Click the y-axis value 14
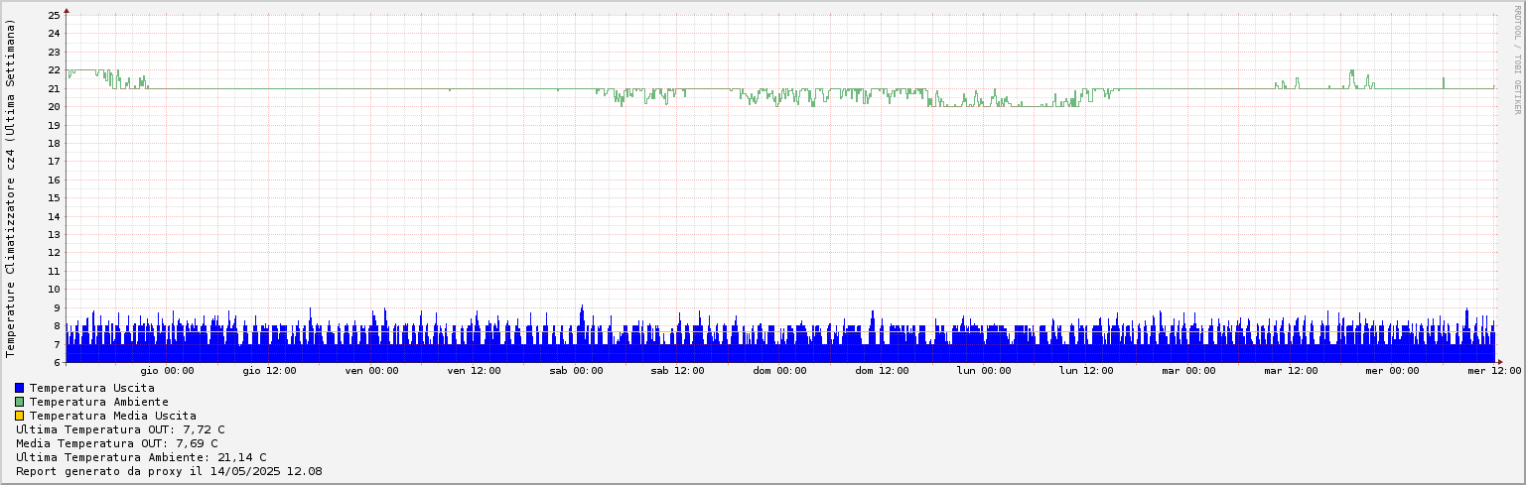This screenshot has width=1526, height=485. click(55, 216)
